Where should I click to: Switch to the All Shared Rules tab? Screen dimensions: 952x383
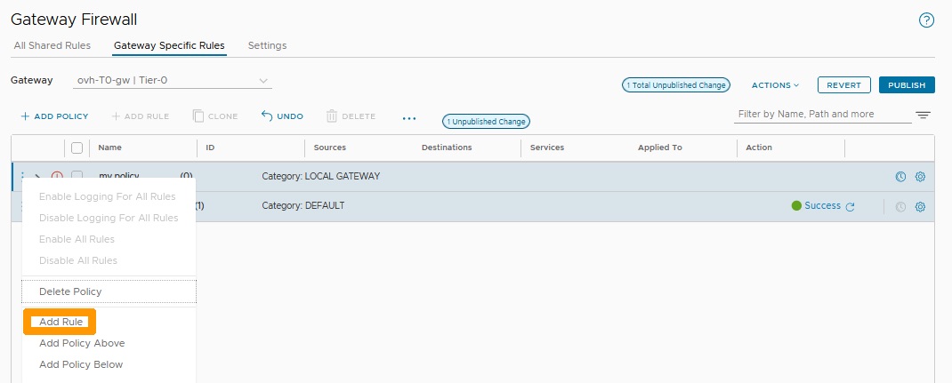(52, 45)
